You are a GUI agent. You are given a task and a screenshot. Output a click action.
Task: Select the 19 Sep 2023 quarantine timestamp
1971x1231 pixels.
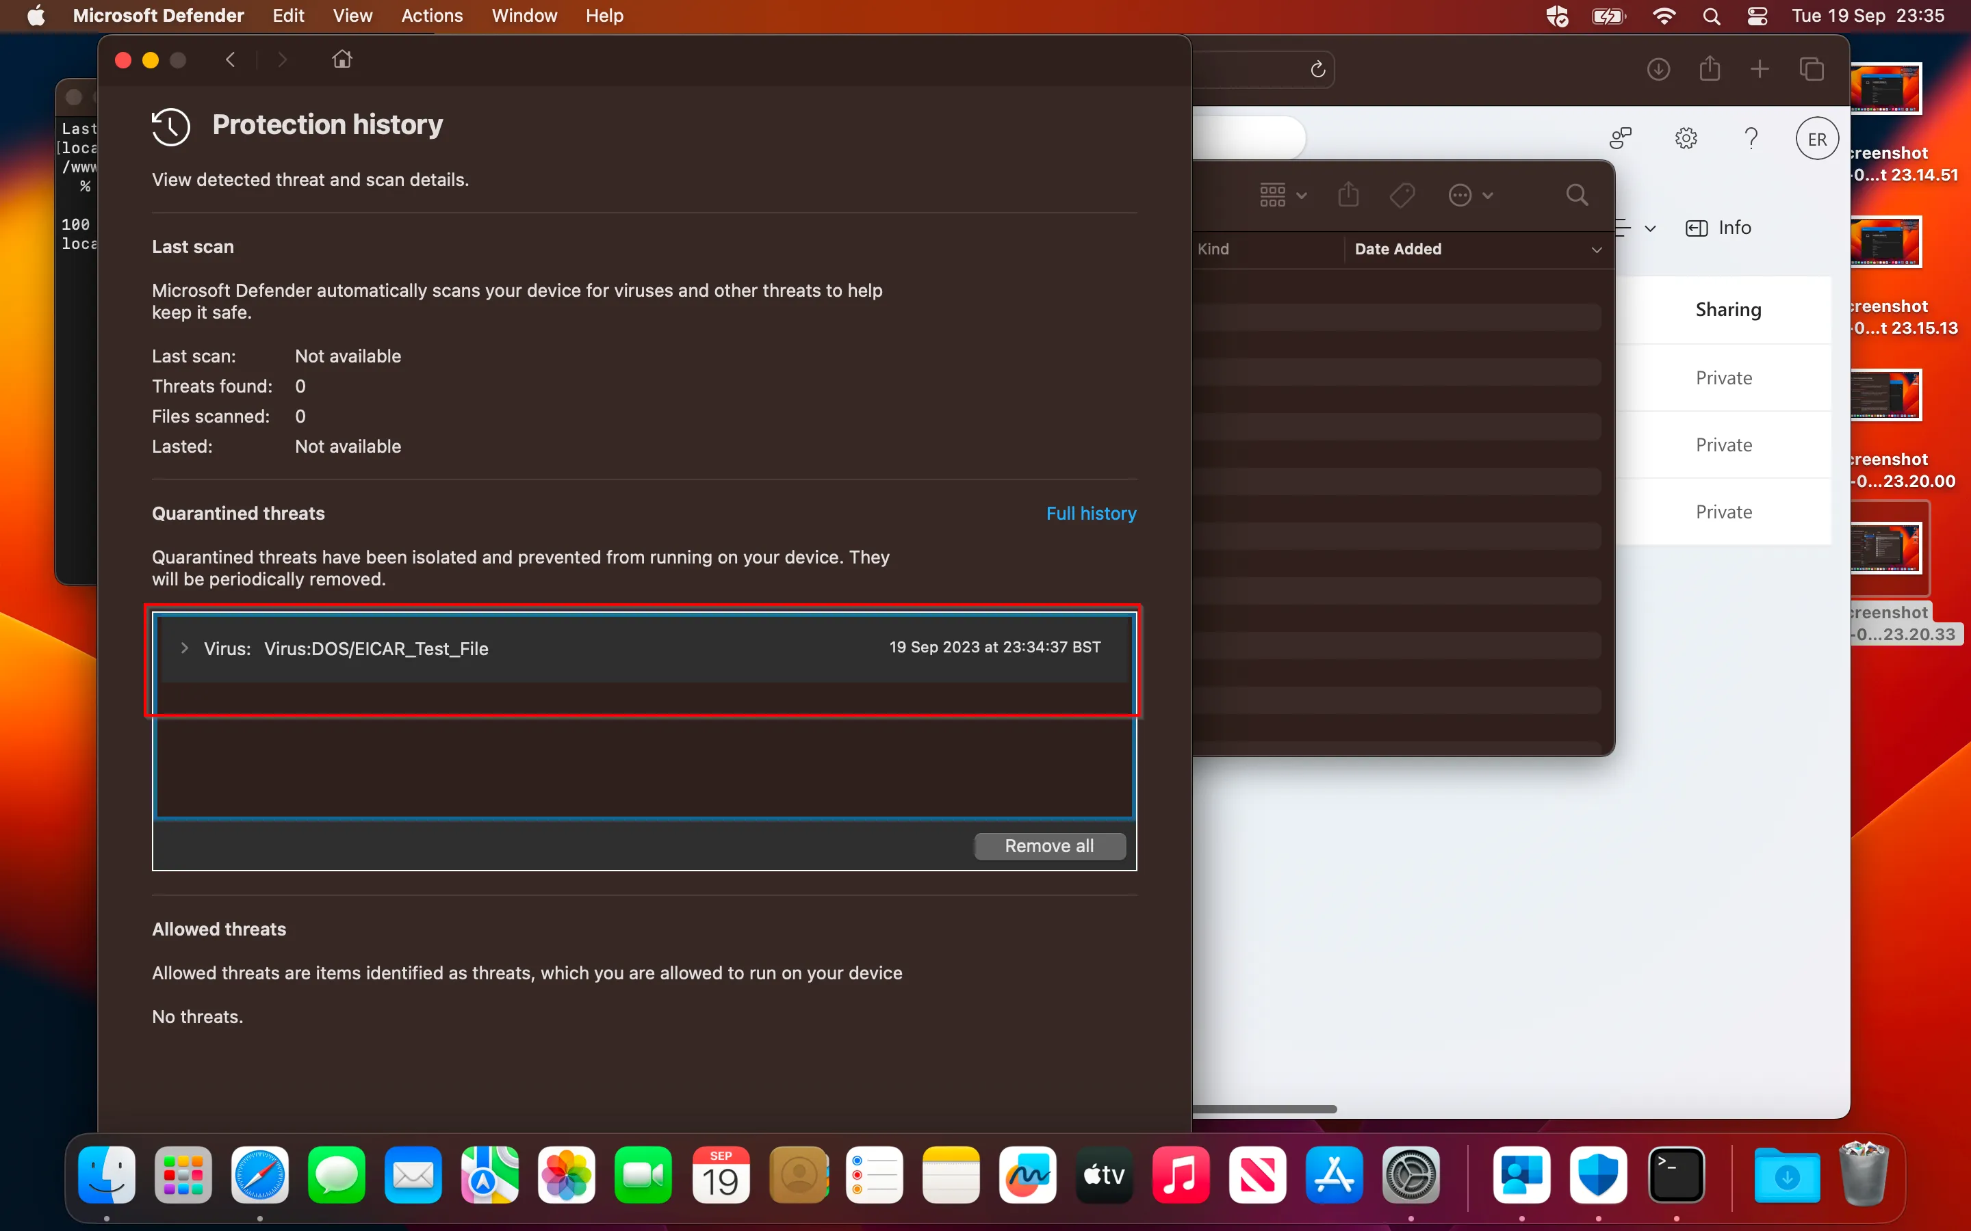(x=994, y=646)
